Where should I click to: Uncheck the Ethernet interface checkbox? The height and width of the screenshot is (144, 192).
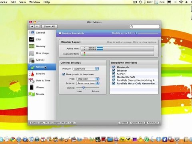(x=114, y=70)
